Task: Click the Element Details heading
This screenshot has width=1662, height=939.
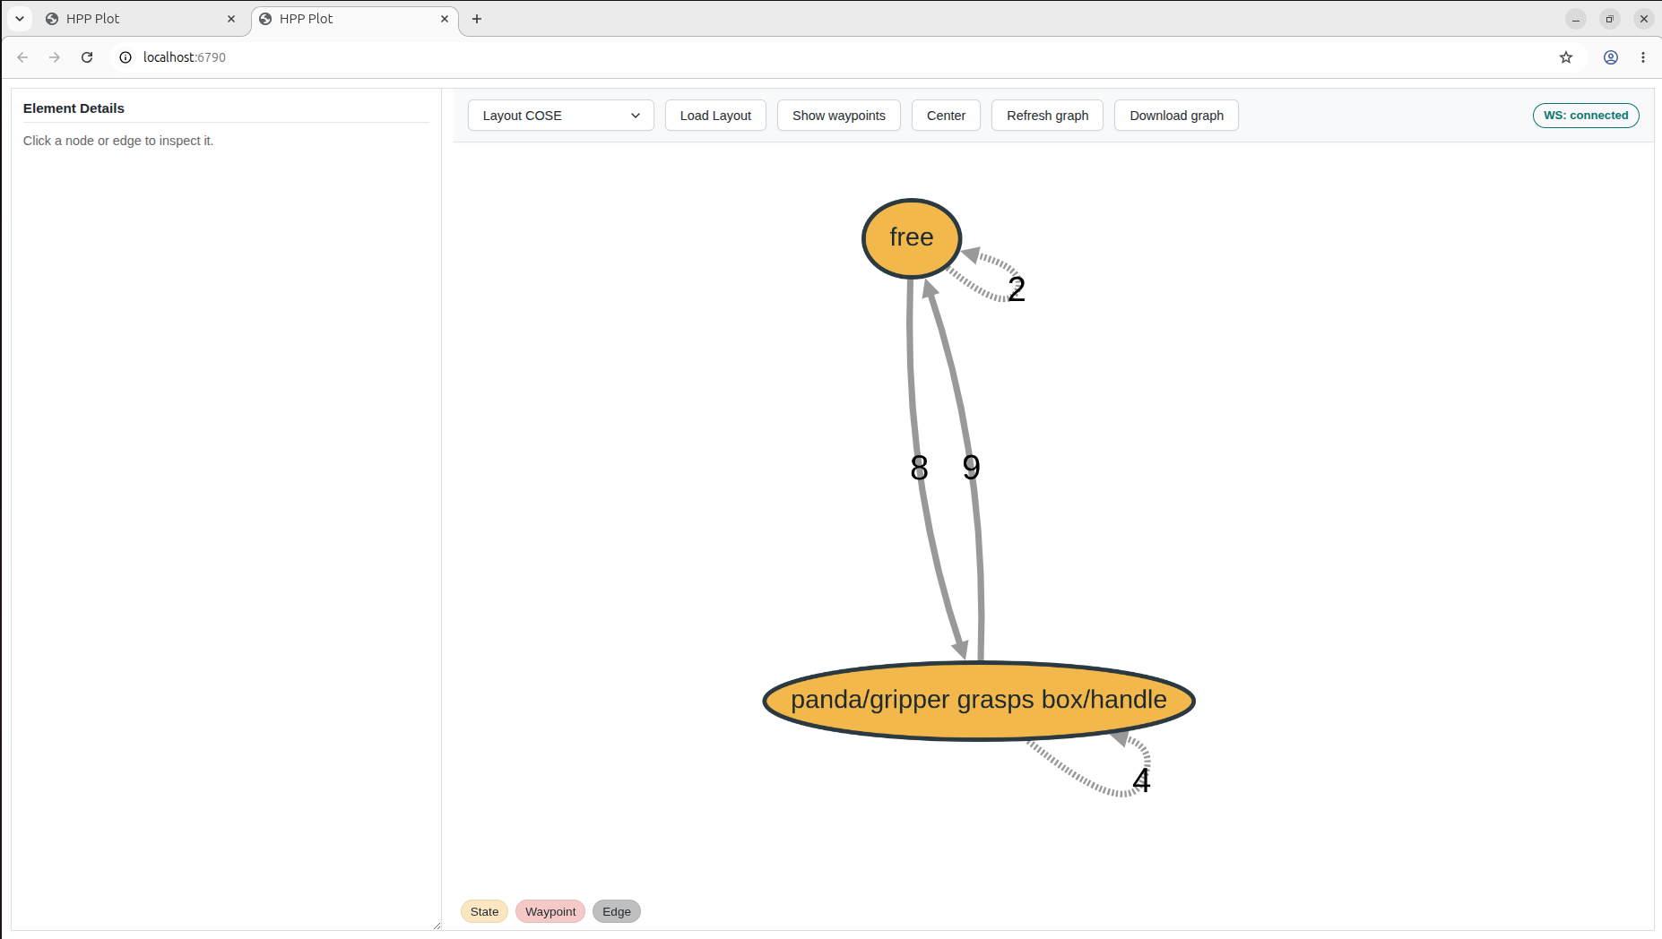Action: [x=74, y=108]
